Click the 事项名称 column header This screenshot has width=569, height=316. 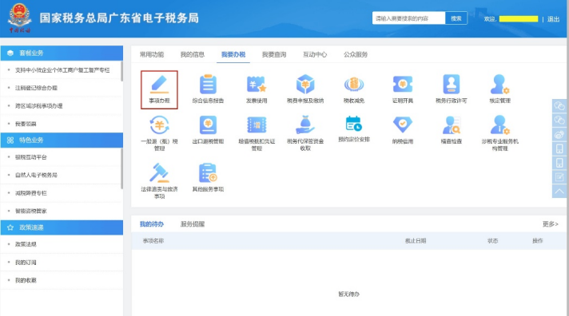click(x=153, y=241)
